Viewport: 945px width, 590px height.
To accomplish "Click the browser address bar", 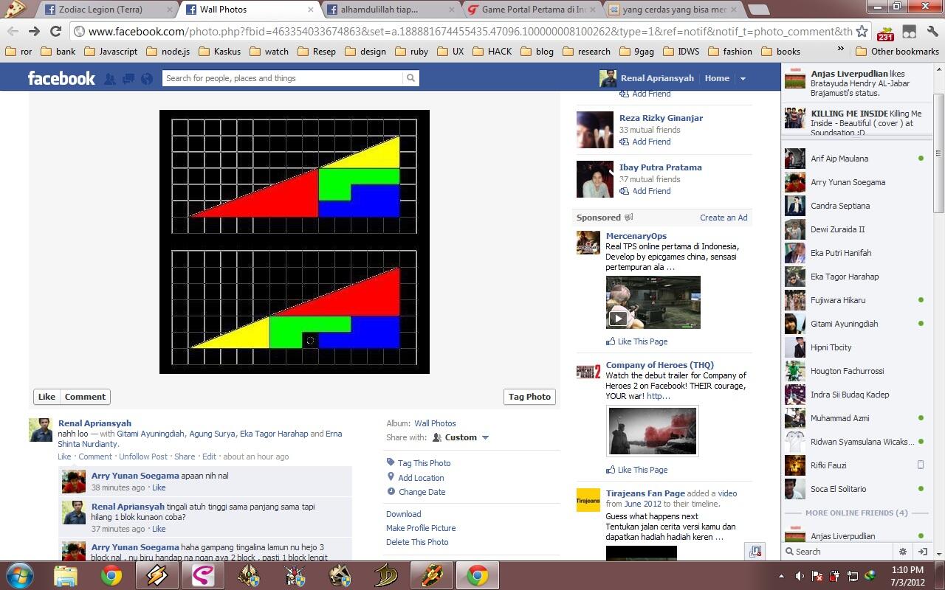I will (470, 31).
